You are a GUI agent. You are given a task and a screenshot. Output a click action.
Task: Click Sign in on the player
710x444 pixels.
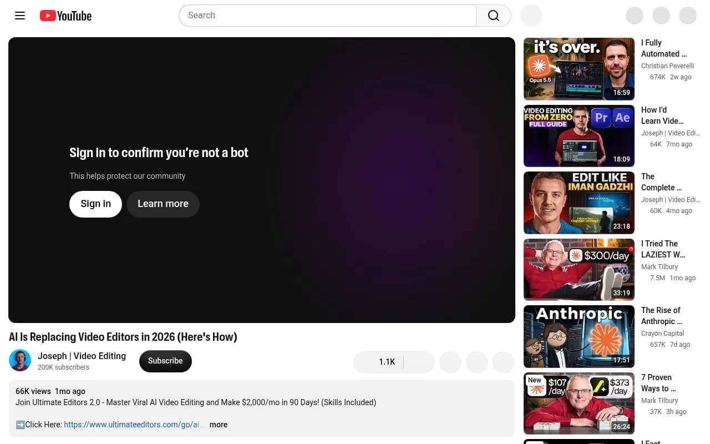95,204
